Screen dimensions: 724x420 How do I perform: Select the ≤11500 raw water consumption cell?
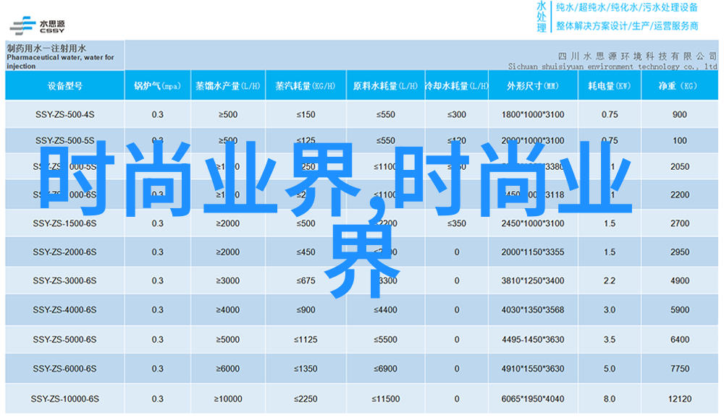386,399
